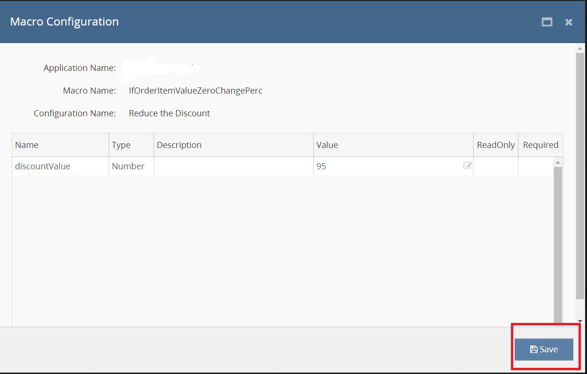
Task: Maximize the Macro Configuration dialog
Action: click(x=547, y=22)
